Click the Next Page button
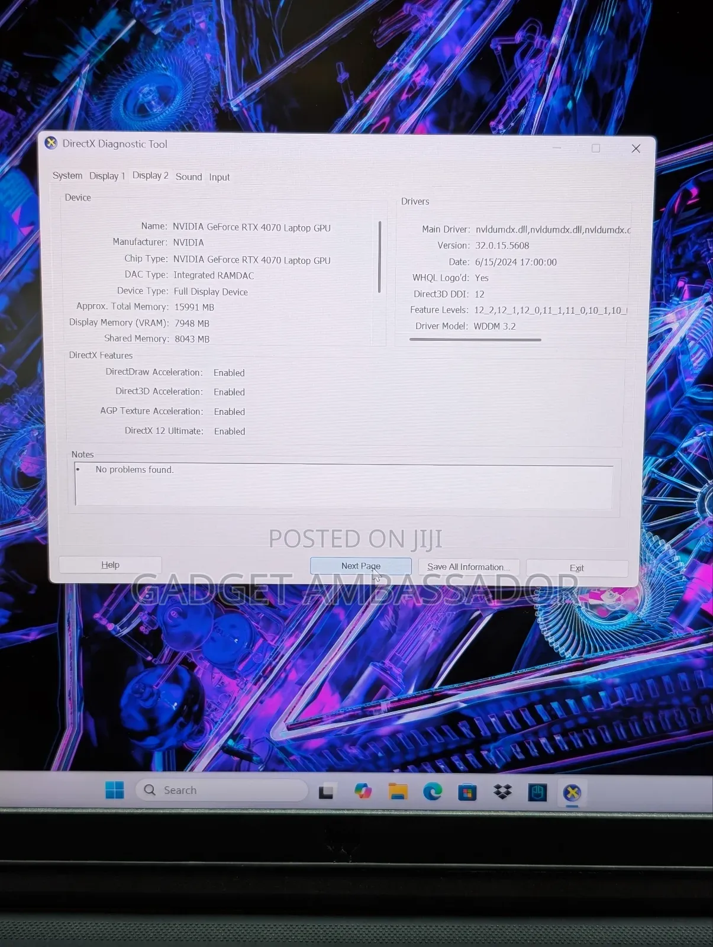Screen dimensions: 713x947 pos(361,566)
